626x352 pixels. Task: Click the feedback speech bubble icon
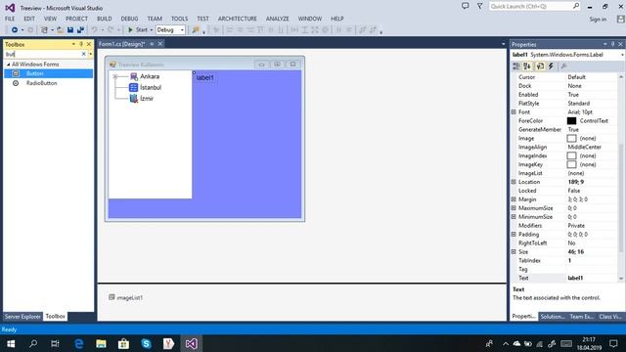pyautogui.click(x=466, y=6)
